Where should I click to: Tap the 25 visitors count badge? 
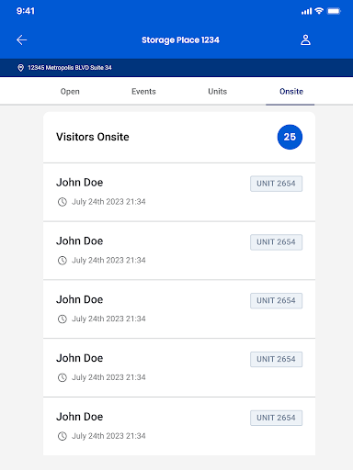(290, 137)
